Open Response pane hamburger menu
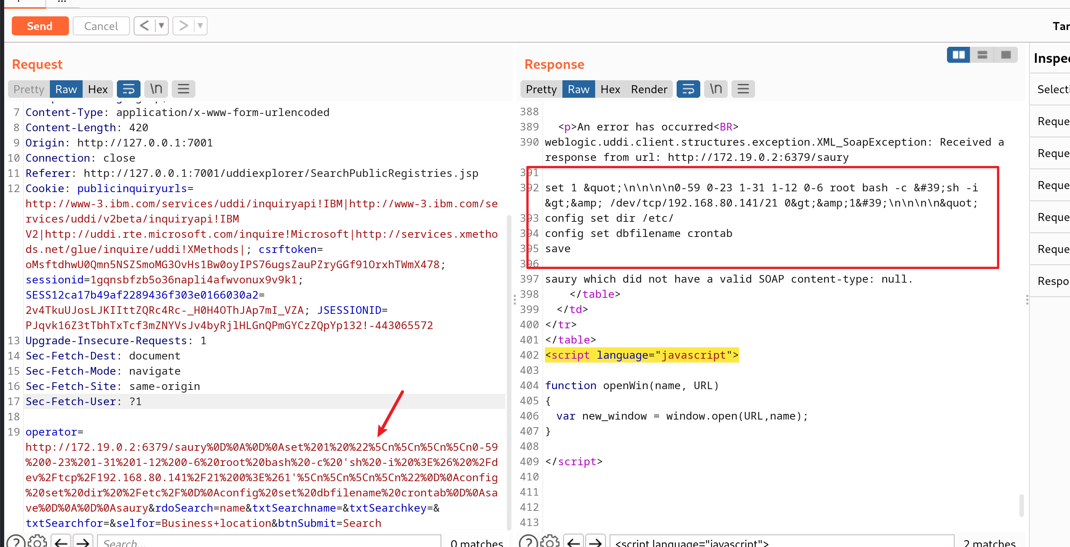 coord(743,89)
